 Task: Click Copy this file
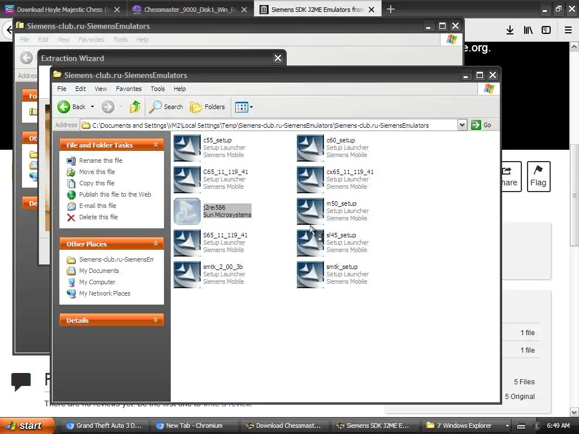tap(97, 183)
